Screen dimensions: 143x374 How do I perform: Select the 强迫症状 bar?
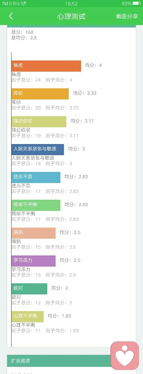39,122
